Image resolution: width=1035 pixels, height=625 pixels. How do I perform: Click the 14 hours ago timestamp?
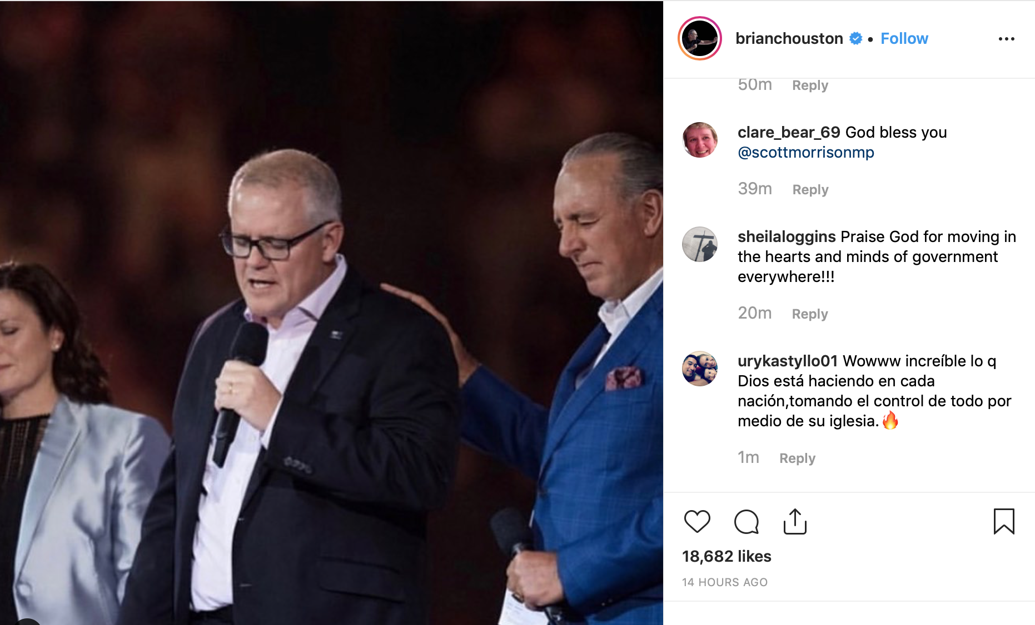pyautogui.click(x=725, y=582)
